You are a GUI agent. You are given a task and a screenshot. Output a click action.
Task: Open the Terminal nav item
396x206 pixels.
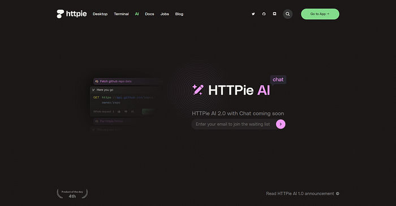[121, 14]
